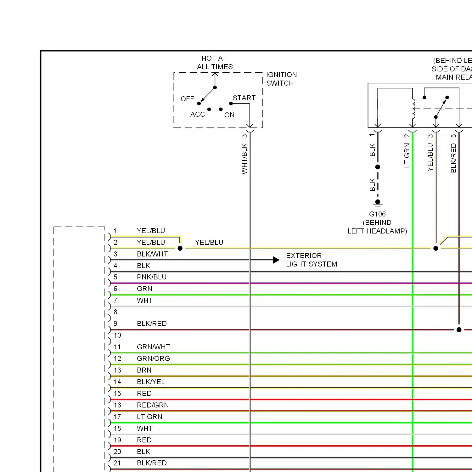472x472 pixels.
Task: Click the GRN label at pin 6
Action: pyautogui.click(x=144, y=289)
